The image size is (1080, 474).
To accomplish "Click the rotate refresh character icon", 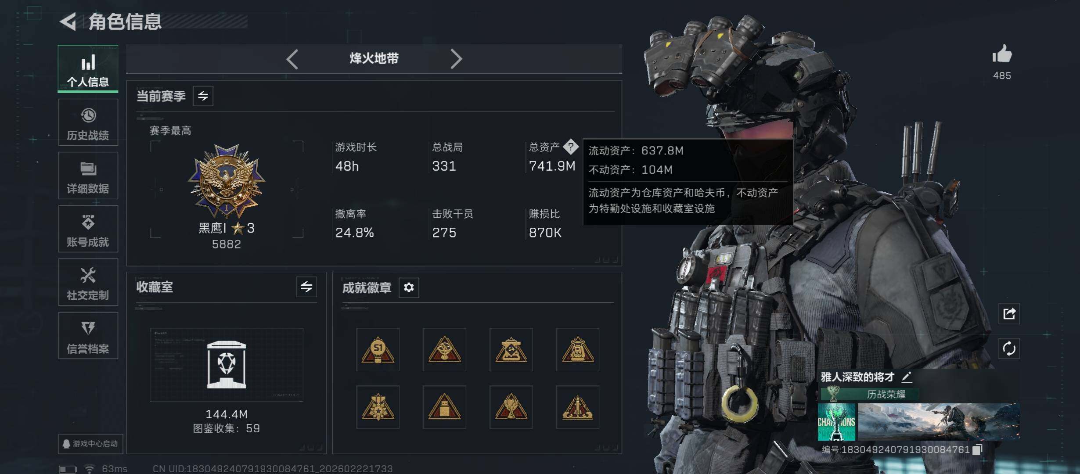I will (x=1009, y=349).
